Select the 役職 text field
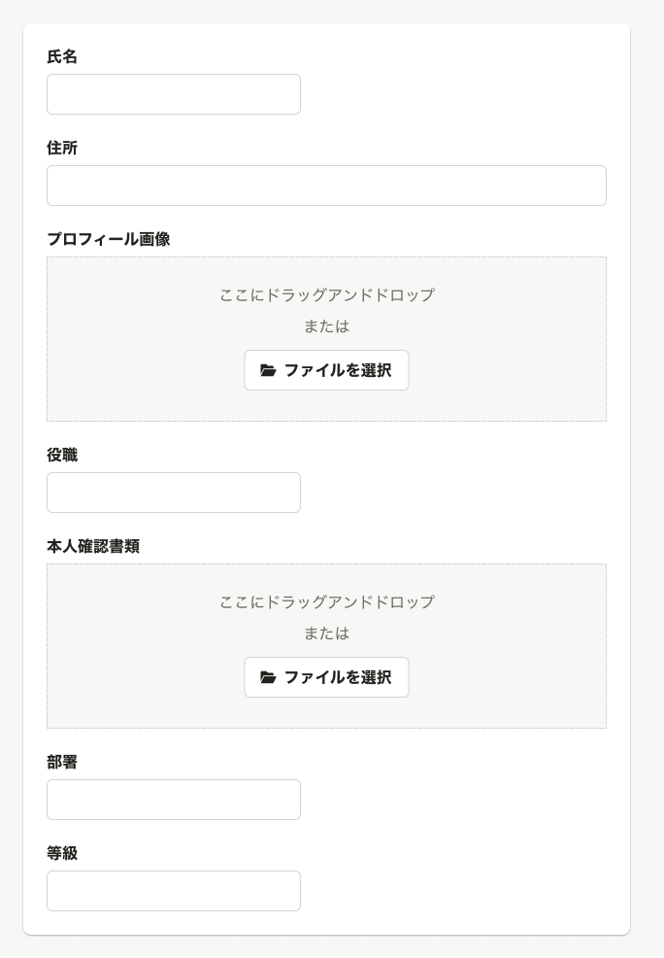Image resolution: width=664 pixels, height=958 pixels. pyautogui.click(x=174, y=493)
